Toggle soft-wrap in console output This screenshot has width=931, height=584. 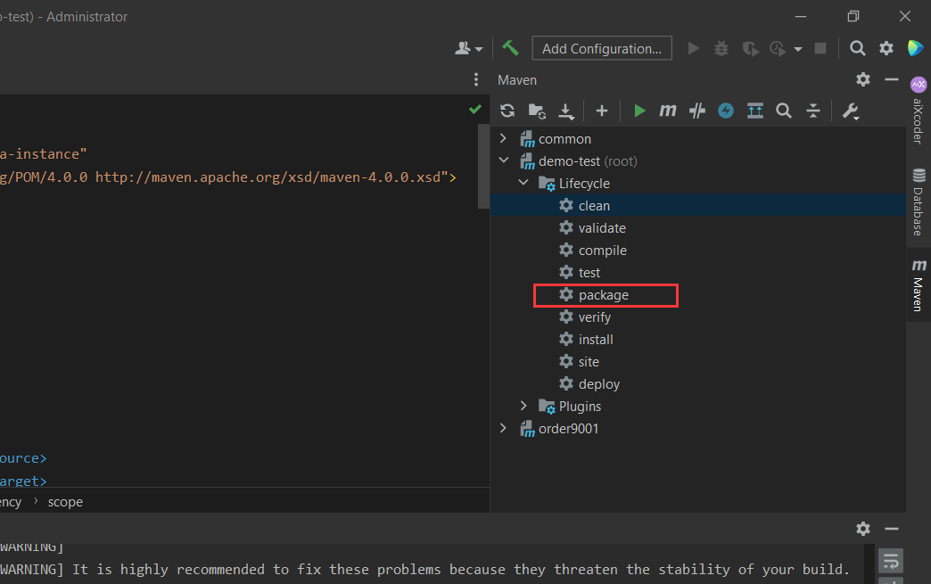pyautogui.click(x=891, y=560)
